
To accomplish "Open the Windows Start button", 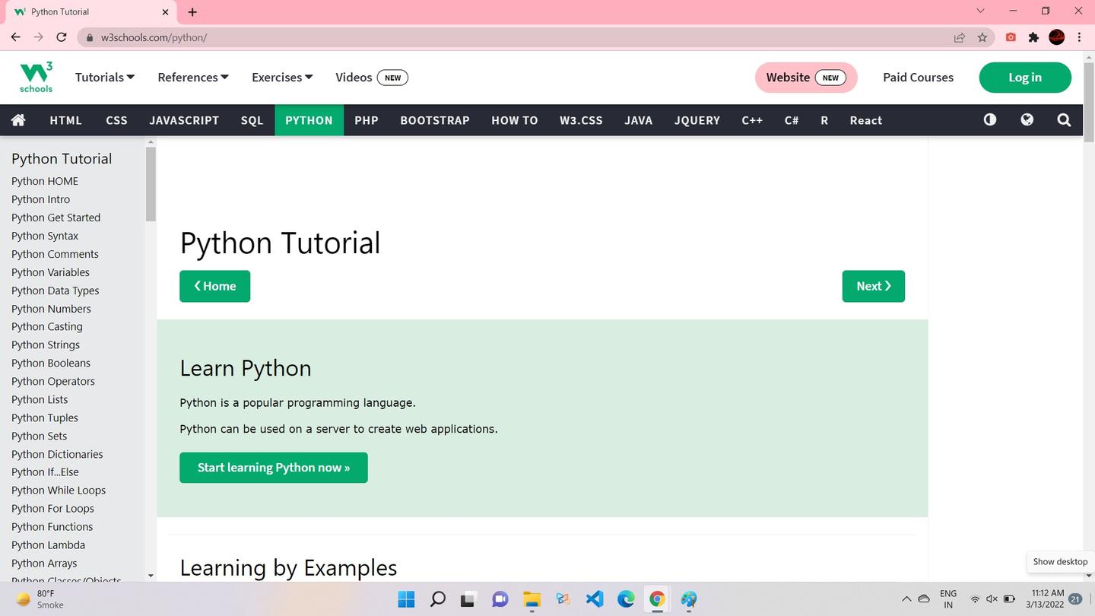I will [x=406, y=599].
